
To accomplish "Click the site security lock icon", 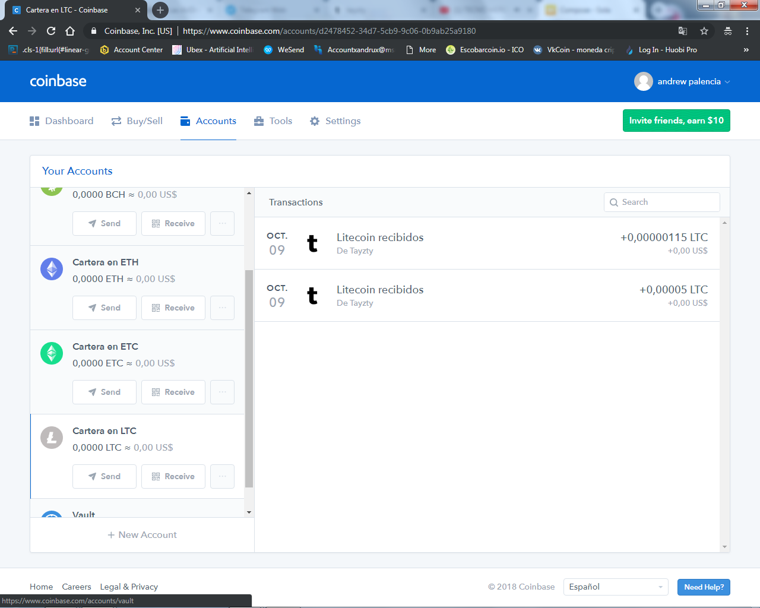I will 93,31.
